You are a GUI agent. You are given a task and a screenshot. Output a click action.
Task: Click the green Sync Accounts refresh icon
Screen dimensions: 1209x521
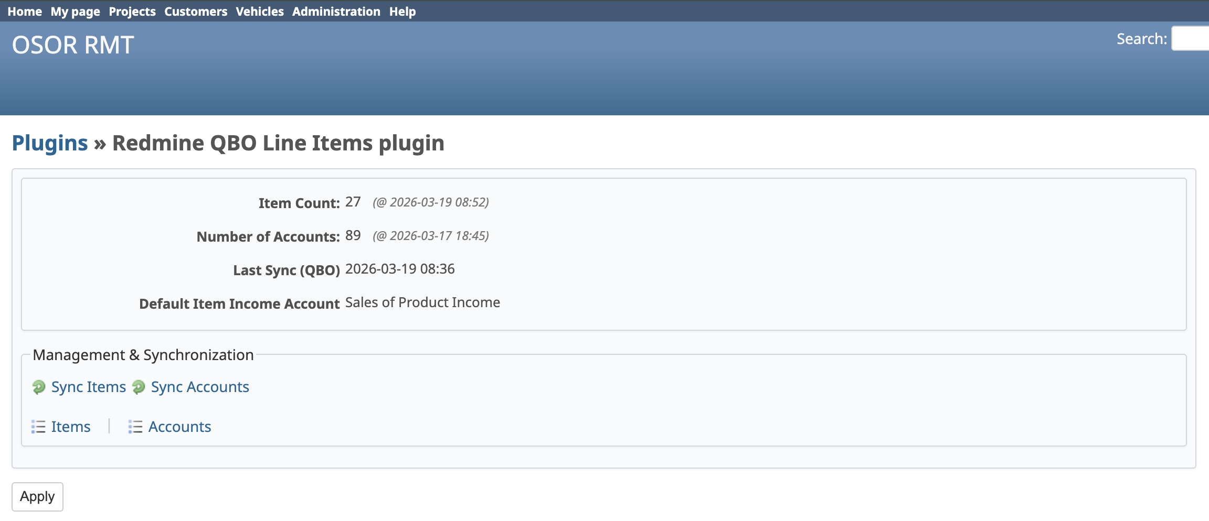139,387
